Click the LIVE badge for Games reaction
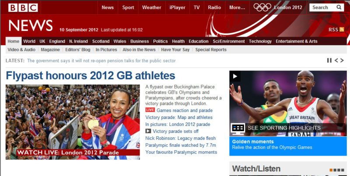 pyautogui.click(x=150, y=110)
